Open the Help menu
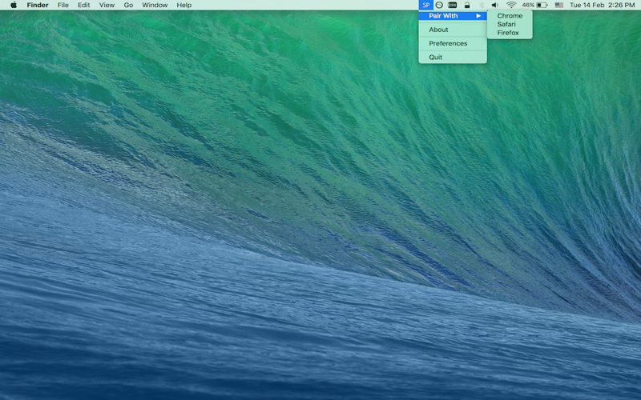This screenshot has height=400, width=641. pos(184,5)
